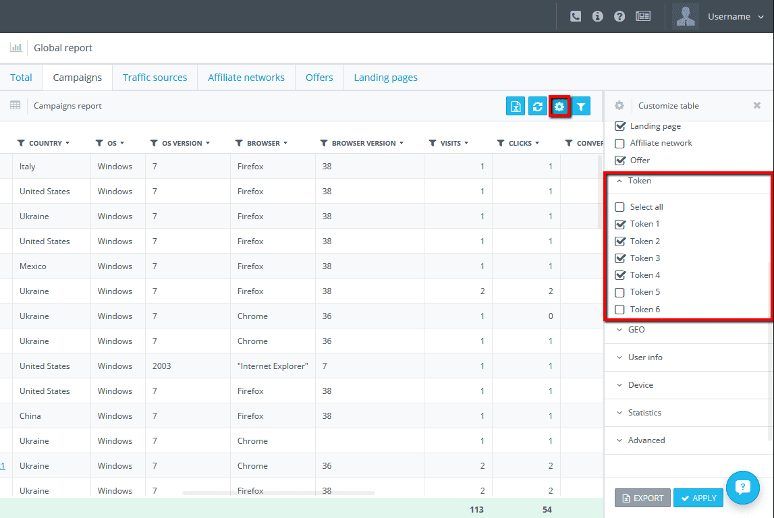Screen dimensions: 774x518
Task: Open Visits column dropdown arrow
Action: coord(466,143)
